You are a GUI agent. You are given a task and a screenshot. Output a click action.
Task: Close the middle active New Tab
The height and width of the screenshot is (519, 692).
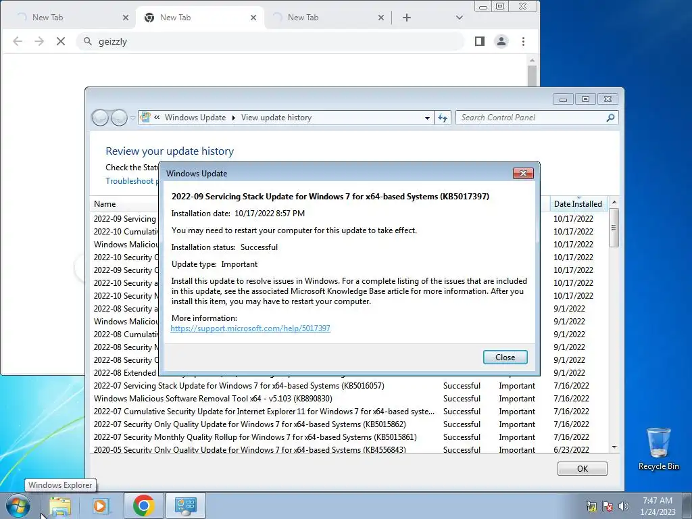[253, 18]
